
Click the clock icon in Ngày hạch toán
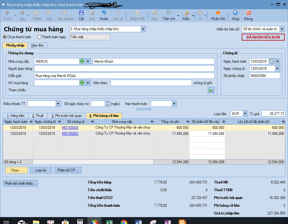click(271, 61)
